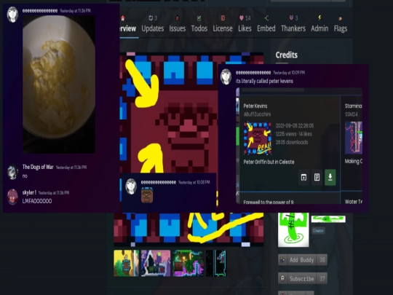Click the Subscribe button

[303, 278]
